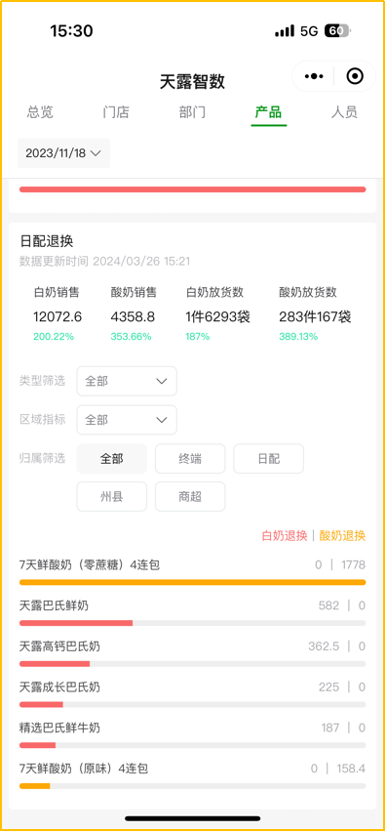Tap the 天露巴氏鲜奶 product row
This screenshot has width=386, height=832.
tap(193, 612)
